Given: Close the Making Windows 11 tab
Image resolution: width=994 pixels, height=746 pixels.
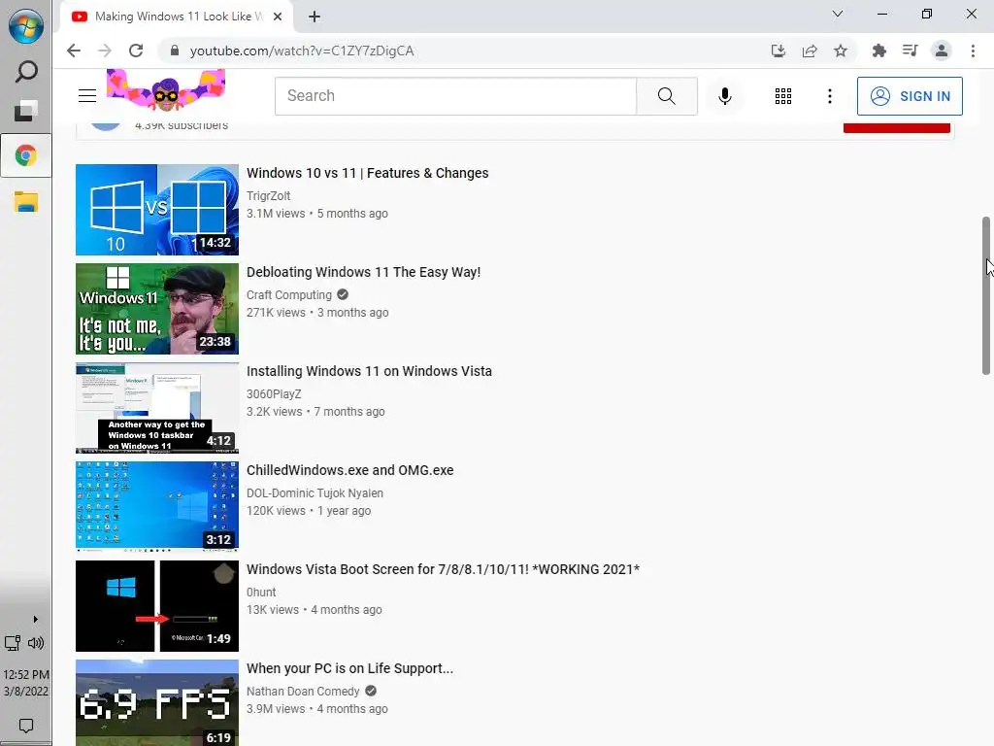Looking at the screenshot, I should pos(278,17).
